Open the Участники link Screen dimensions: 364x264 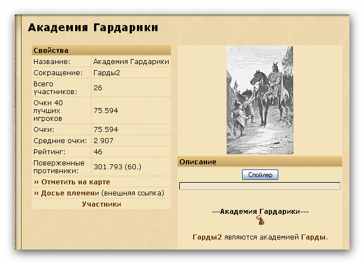(x=101, y=204)
